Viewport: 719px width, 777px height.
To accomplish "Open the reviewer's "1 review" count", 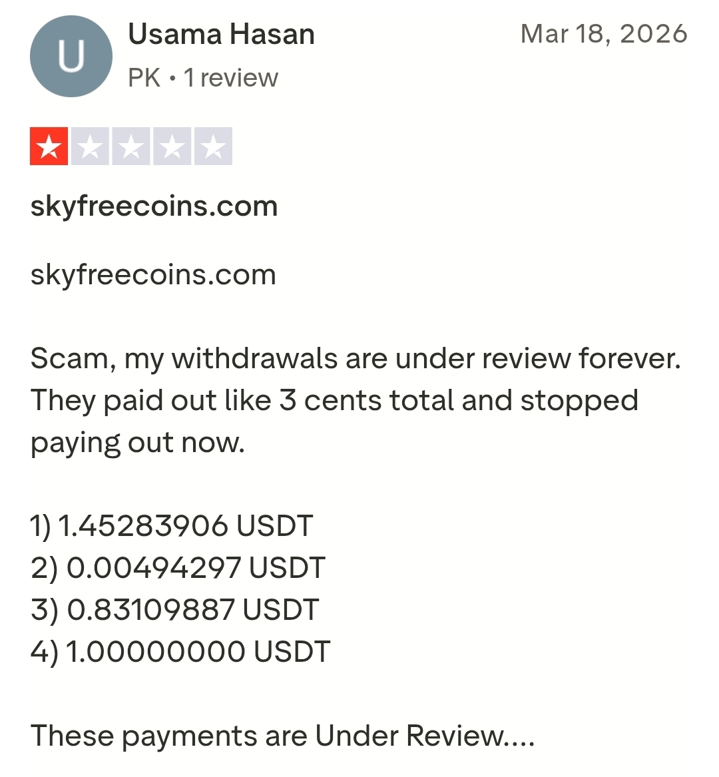I will (231, 78).
